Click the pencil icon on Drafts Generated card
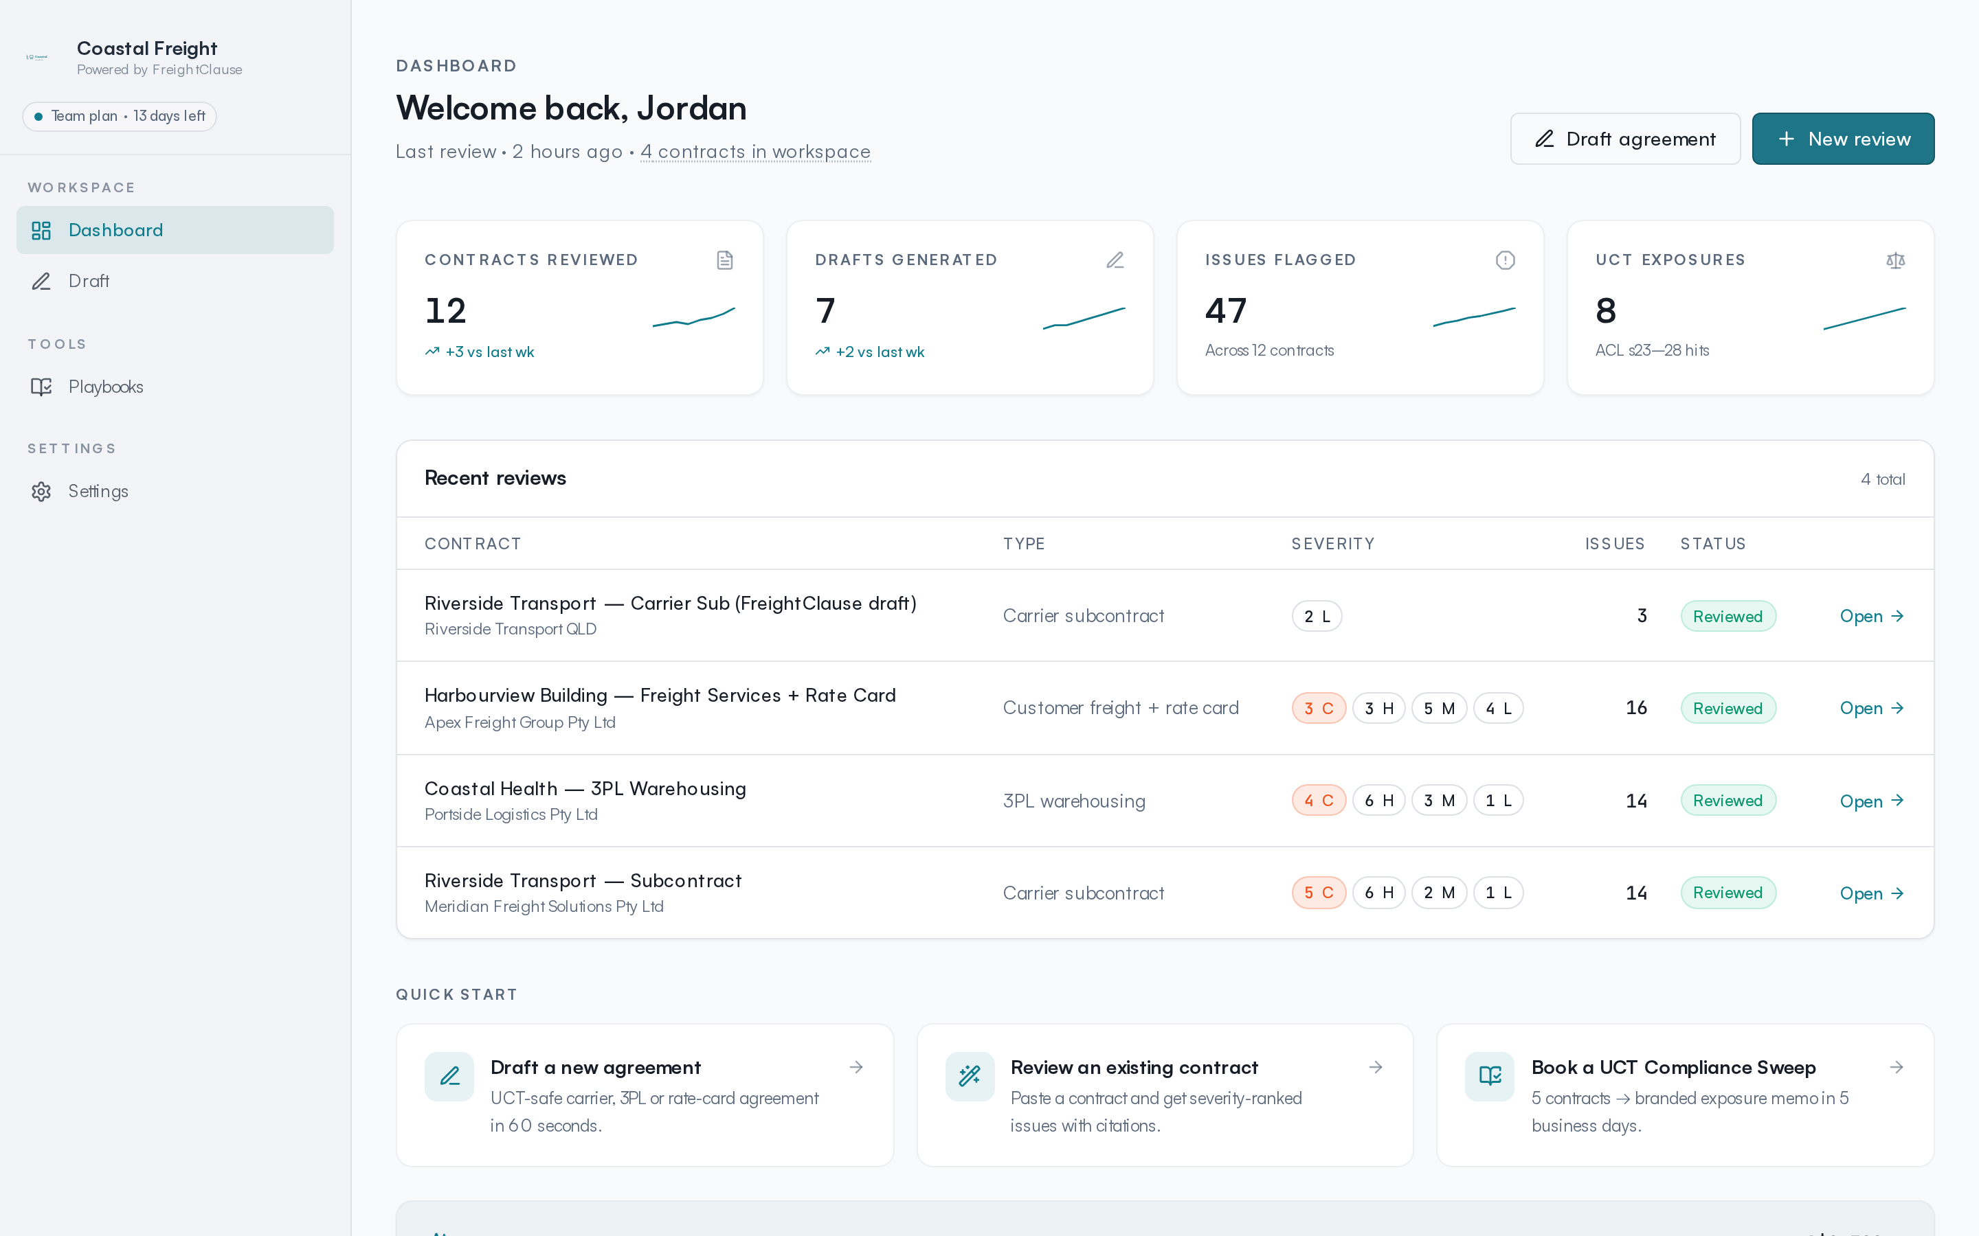 coord(1115,260)
